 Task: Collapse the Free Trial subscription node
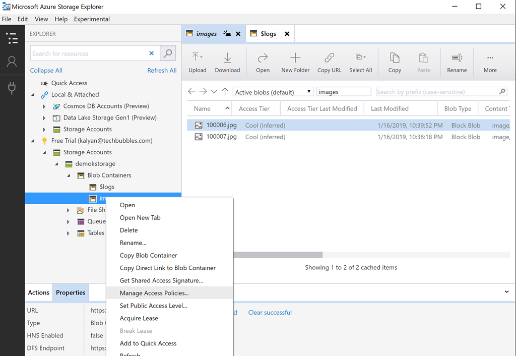[33, 141]
